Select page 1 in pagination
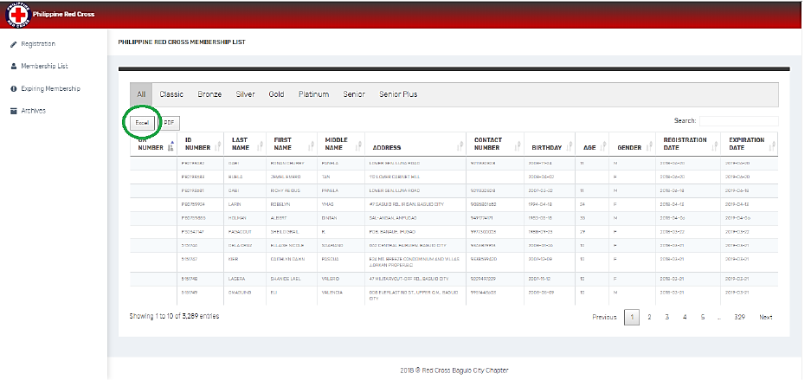 632,317
